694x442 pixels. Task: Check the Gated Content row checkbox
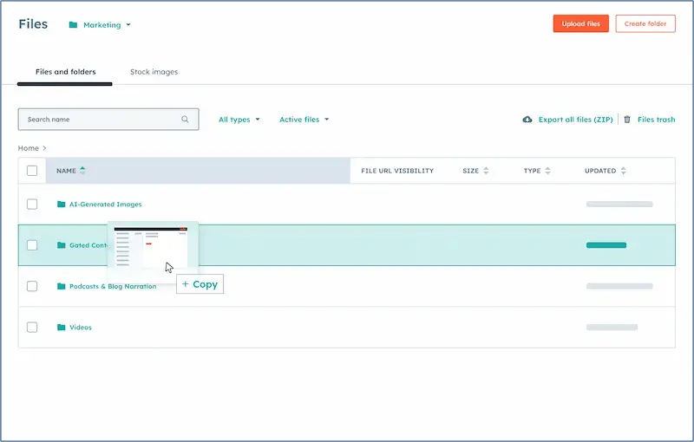pos(32,245)
